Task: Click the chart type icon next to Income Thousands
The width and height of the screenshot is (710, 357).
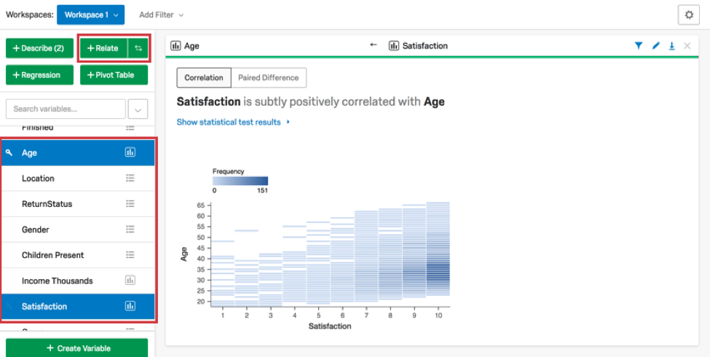Action: click(130, 280)
